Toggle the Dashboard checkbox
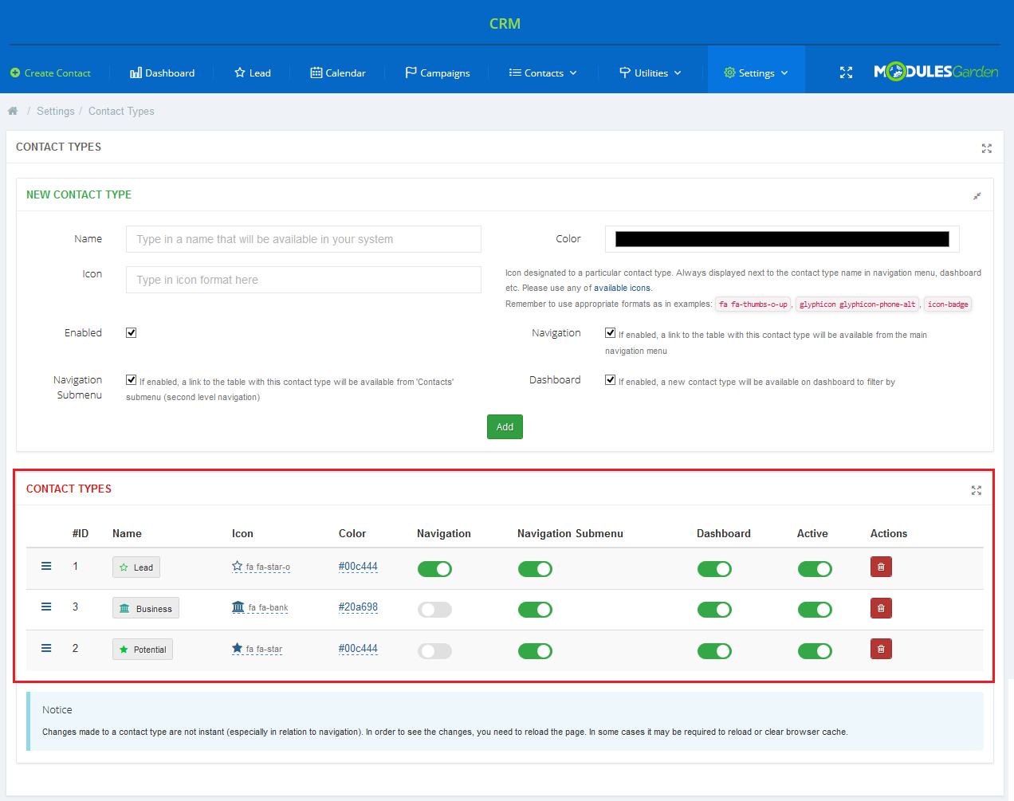 tap(610, 379)
